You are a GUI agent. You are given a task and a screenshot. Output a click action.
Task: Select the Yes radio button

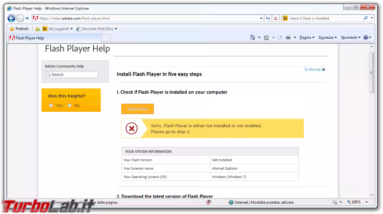pos(51,105)
